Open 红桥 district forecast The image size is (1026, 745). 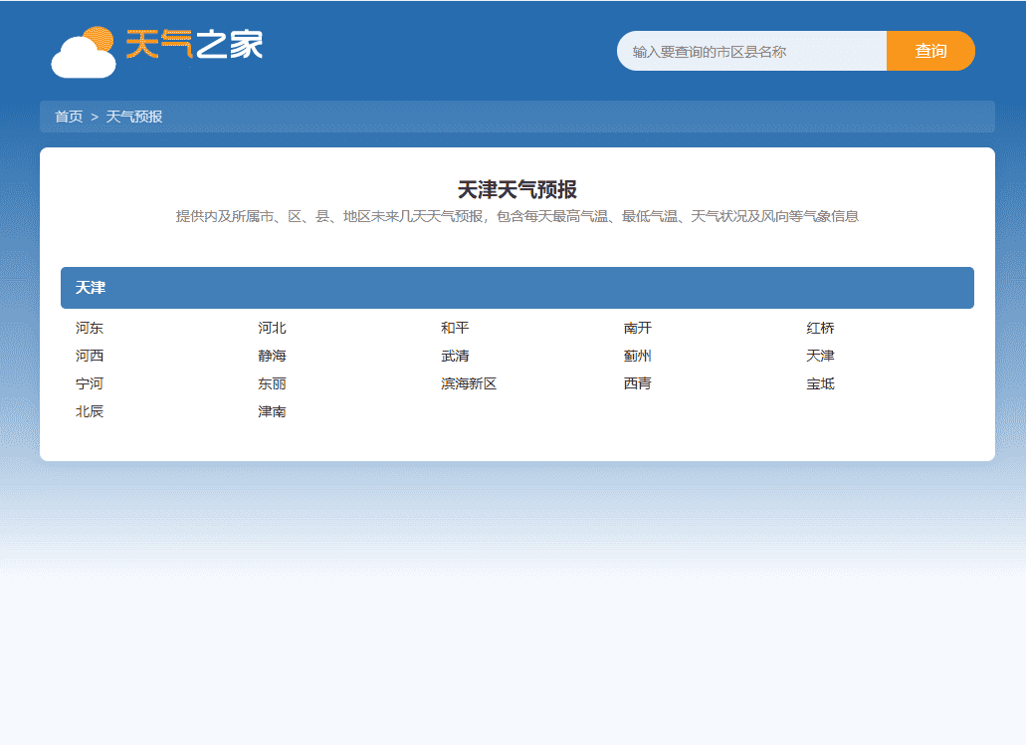point(820,328)
